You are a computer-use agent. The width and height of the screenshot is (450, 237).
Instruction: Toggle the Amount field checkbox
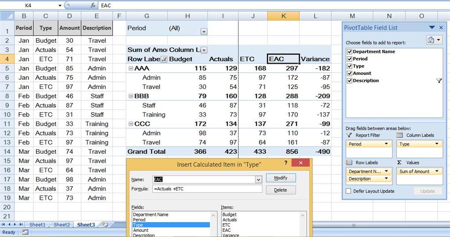pos(349,74)
